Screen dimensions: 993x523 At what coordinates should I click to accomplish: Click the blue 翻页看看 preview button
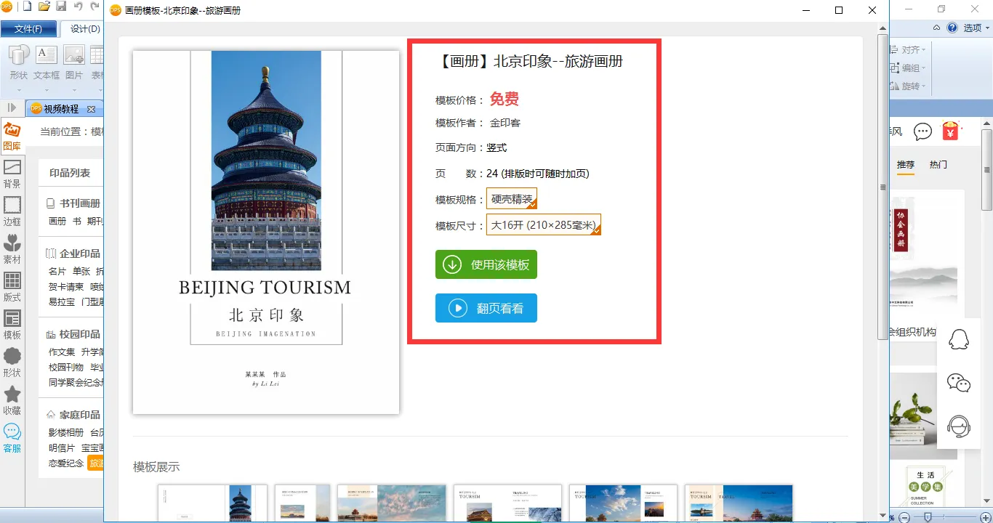(486, 308)
